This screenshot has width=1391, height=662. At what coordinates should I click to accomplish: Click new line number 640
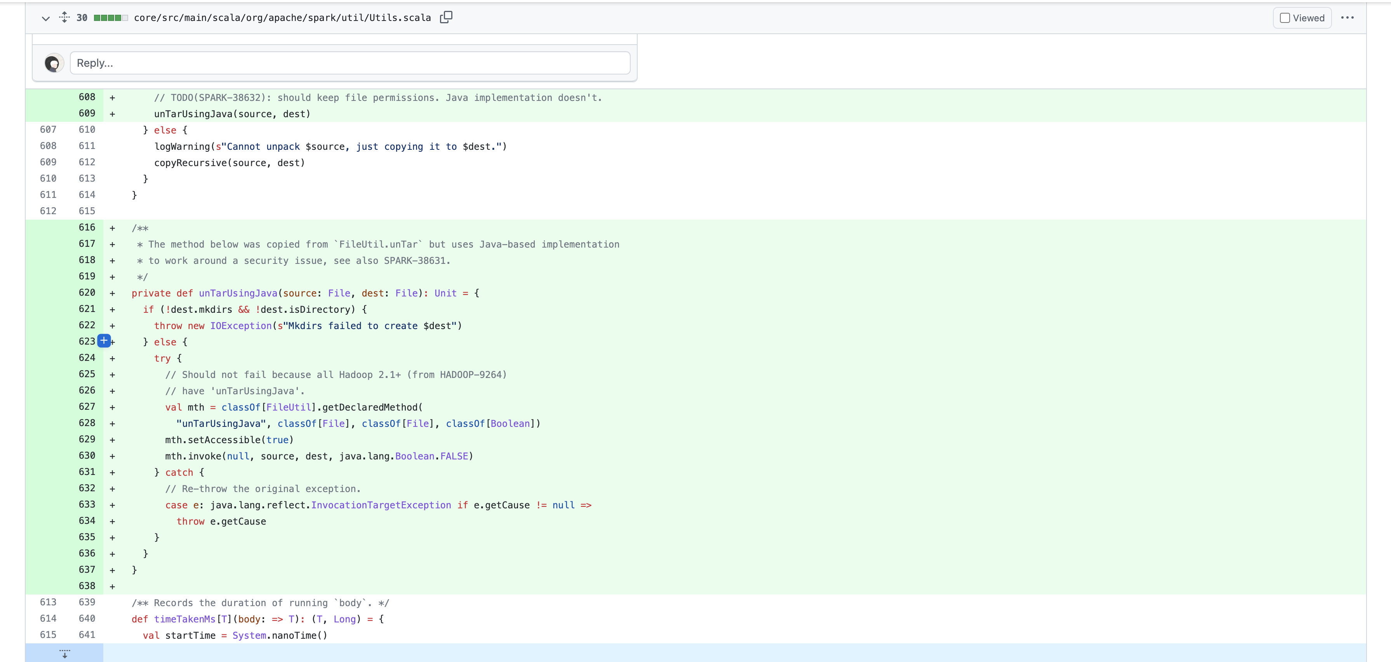pyautogui.click(x=87, y=618)
